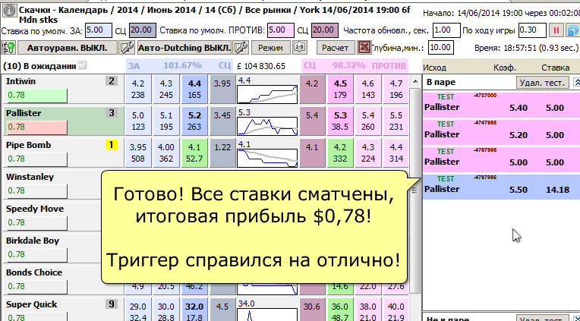The width and height of the screenshot is (580, 321).
Task: Click Intiwin back price 4.3 cell
Action: click(166, 89)
